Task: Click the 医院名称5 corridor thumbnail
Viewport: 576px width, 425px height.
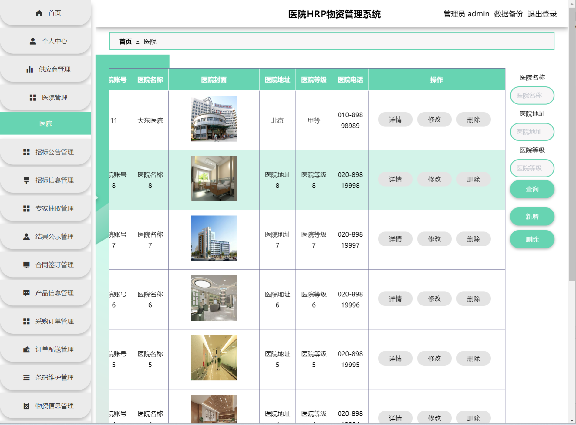Action: coord(214,358)
